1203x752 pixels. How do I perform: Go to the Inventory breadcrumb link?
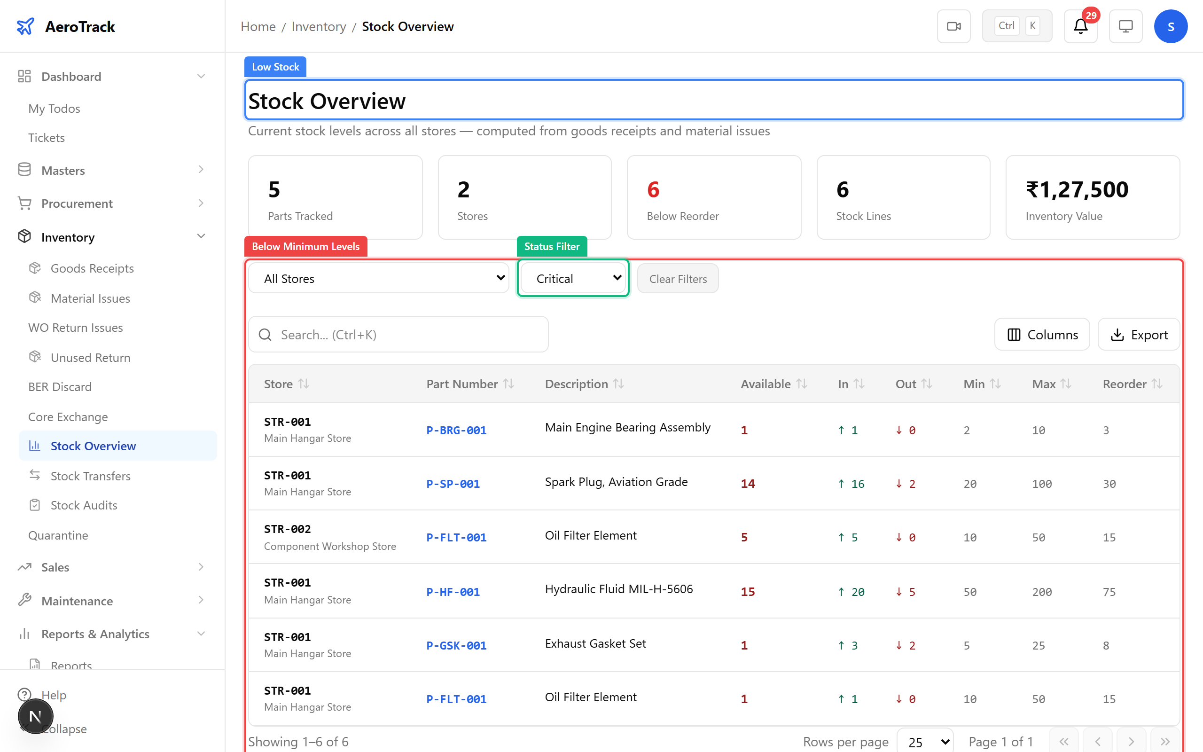coord(319,26)
